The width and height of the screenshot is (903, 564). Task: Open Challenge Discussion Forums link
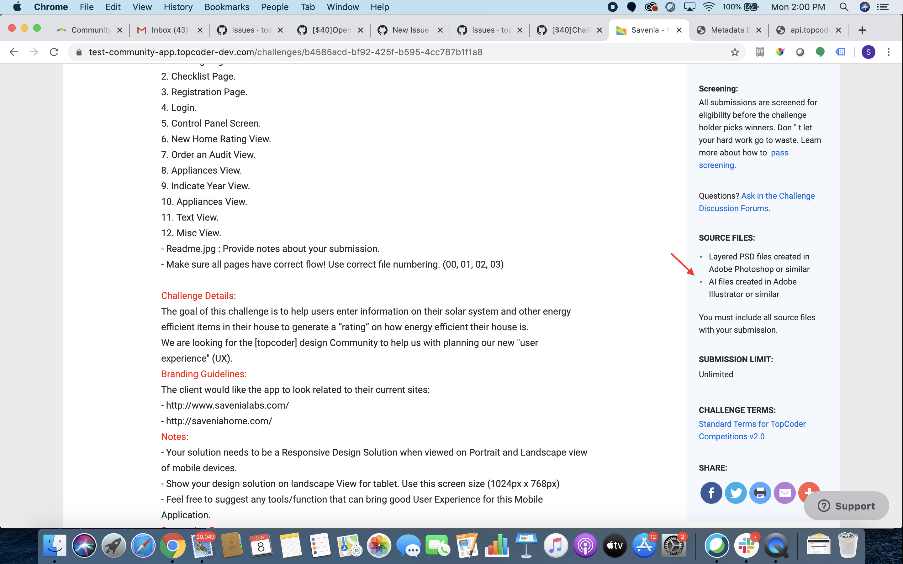[x=757, y=202]
